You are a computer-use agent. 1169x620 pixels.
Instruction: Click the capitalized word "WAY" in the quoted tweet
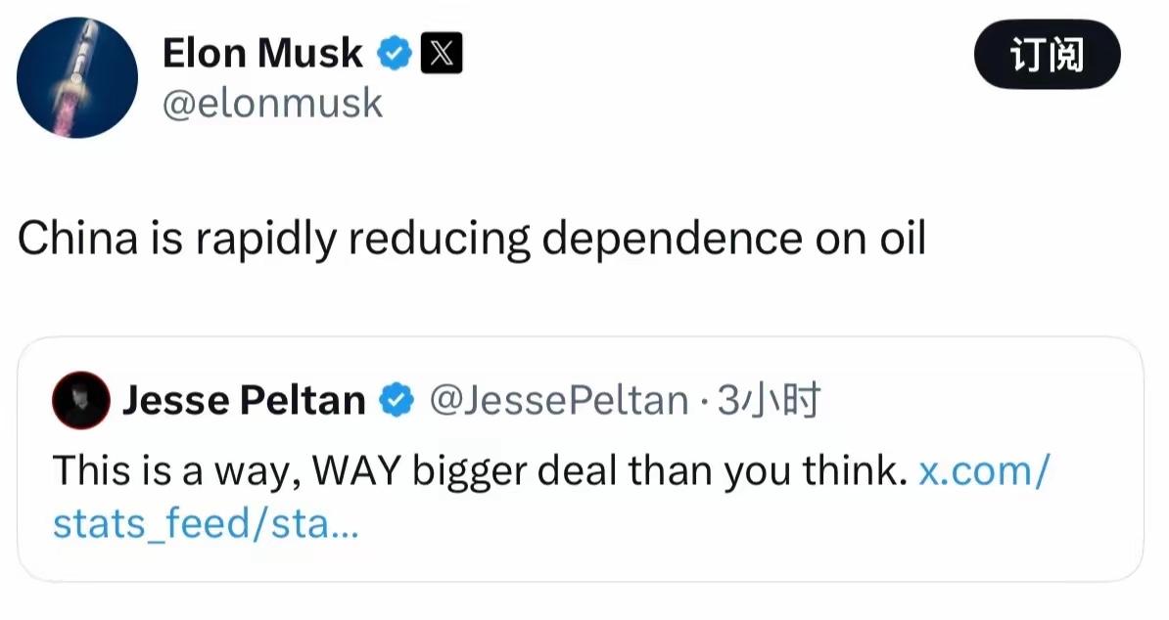357,472
